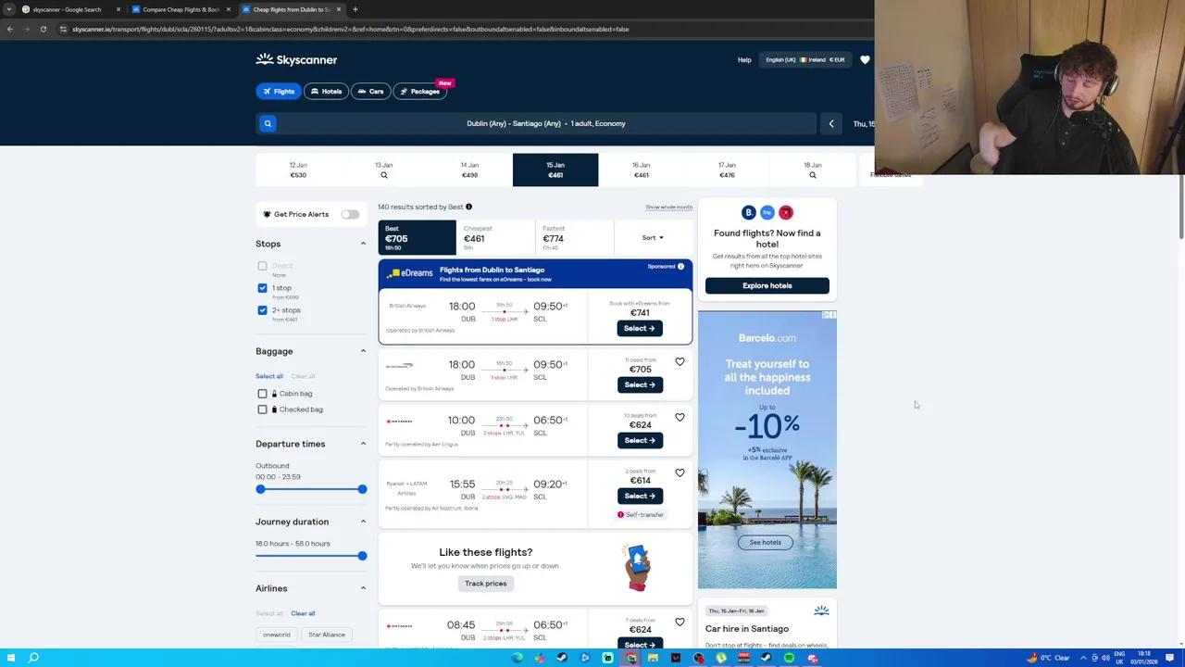
Task: Pick 16 Jan €461 date
Action: tap(641, 170)
